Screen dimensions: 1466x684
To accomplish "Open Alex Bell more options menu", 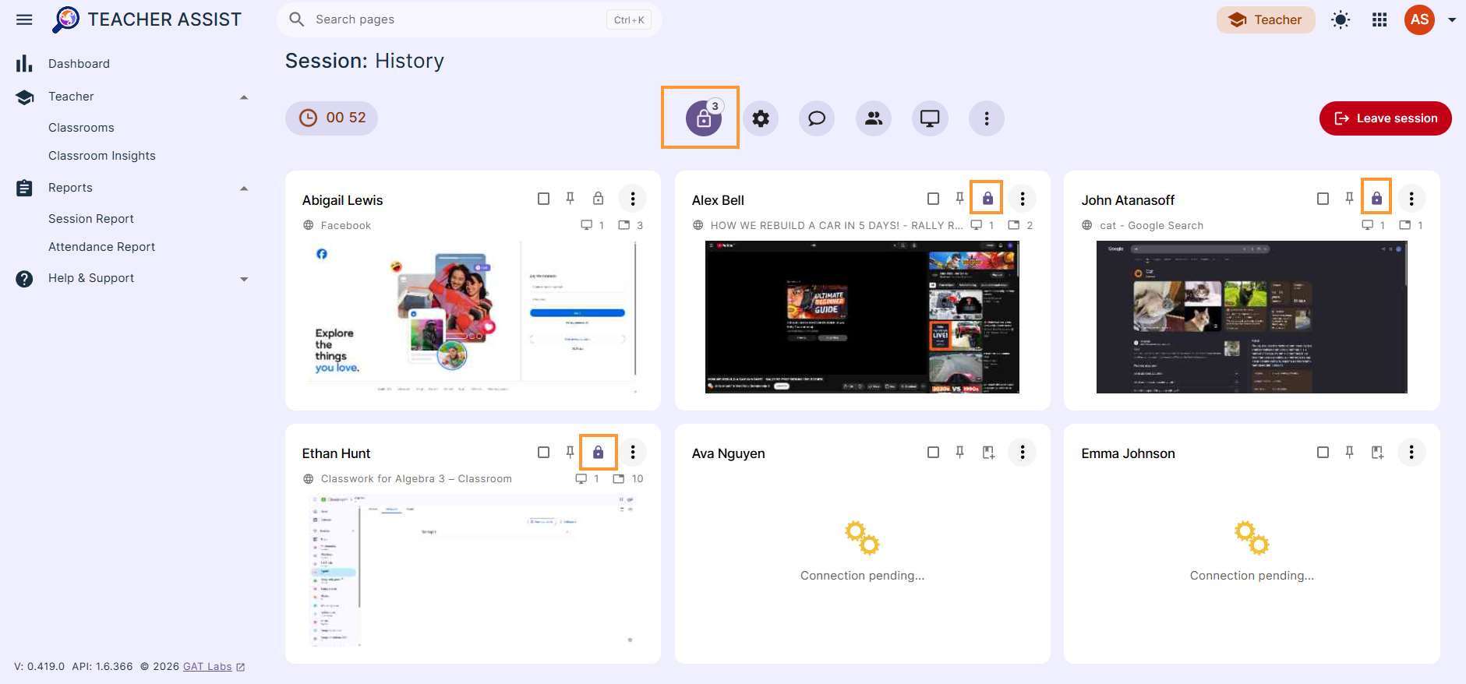I will click(1022, 199).
